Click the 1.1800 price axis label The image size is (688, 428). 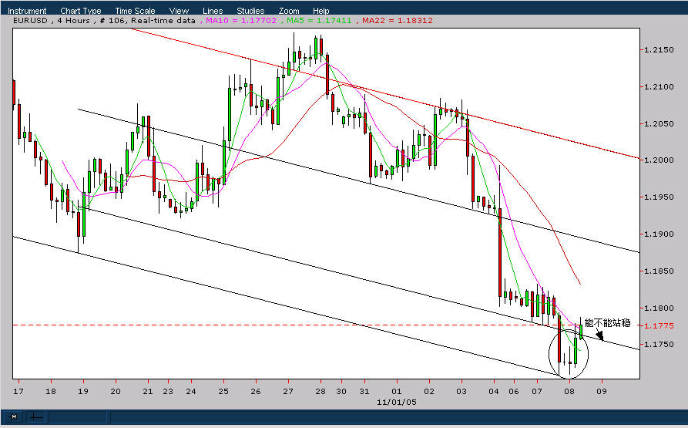point(659,308)
